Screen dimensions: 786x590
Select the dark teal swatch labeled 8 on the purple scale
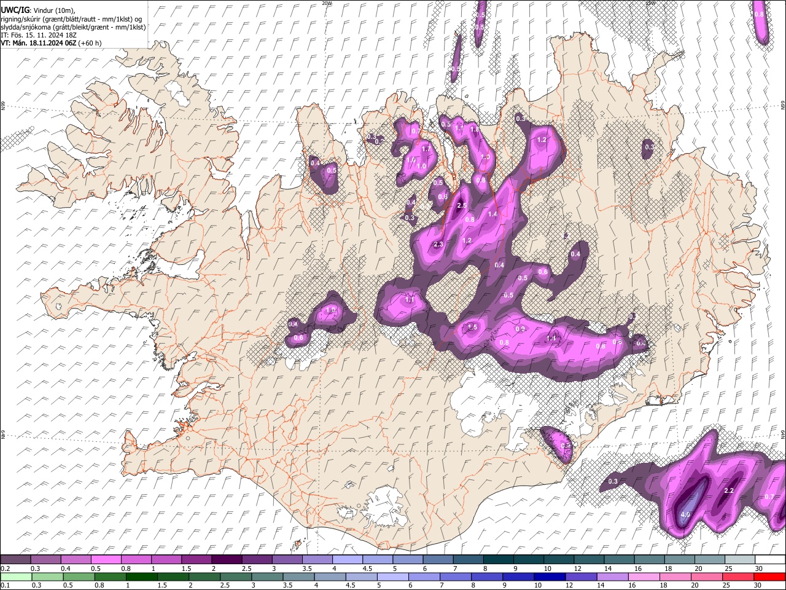point(499,559)
